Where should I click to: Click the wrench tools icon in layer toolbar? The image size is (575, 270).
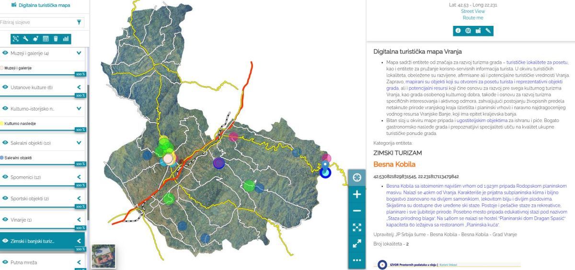click(26, 39)
